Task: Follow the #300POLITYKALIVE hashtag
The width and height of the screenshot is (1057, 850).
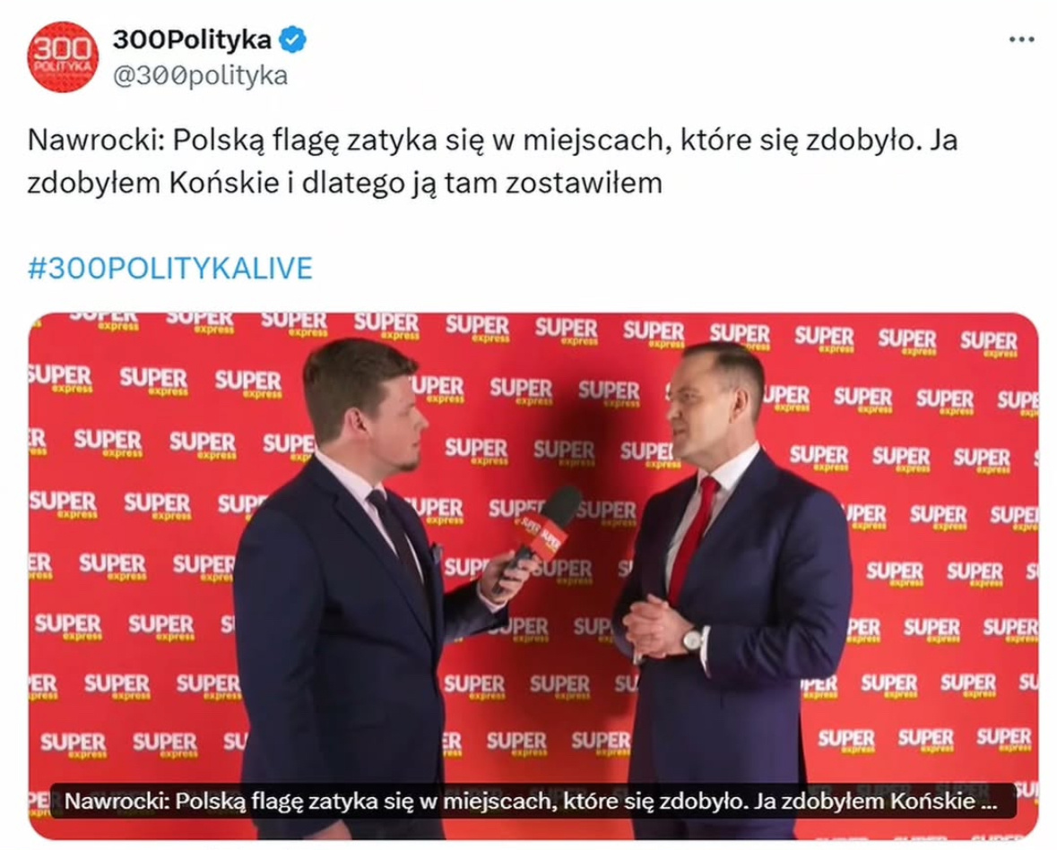Action: 169,268
